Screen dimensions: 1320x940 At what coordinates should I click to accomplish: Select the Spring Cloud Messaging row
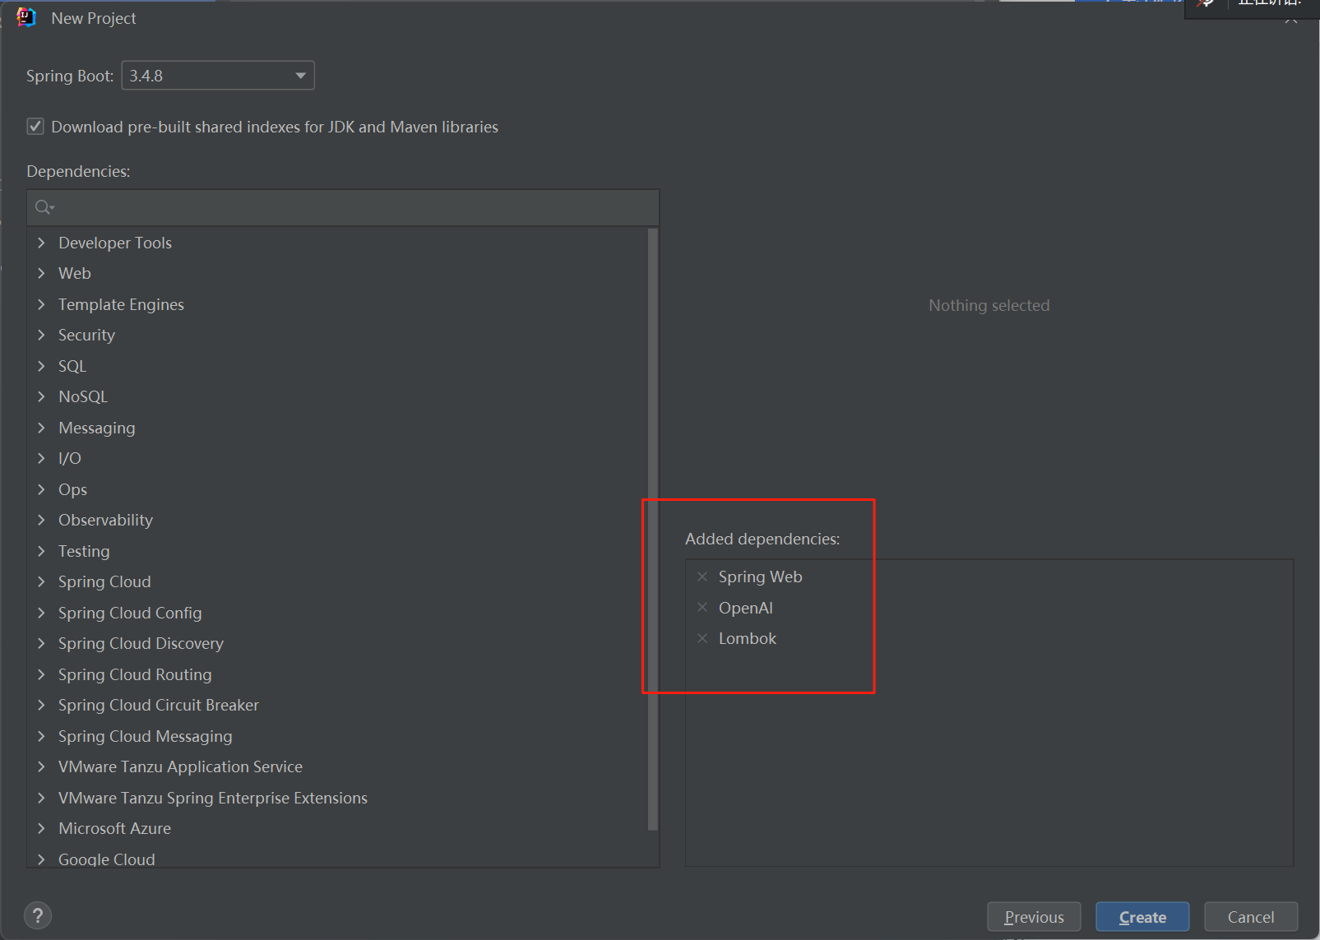[338, 736]
